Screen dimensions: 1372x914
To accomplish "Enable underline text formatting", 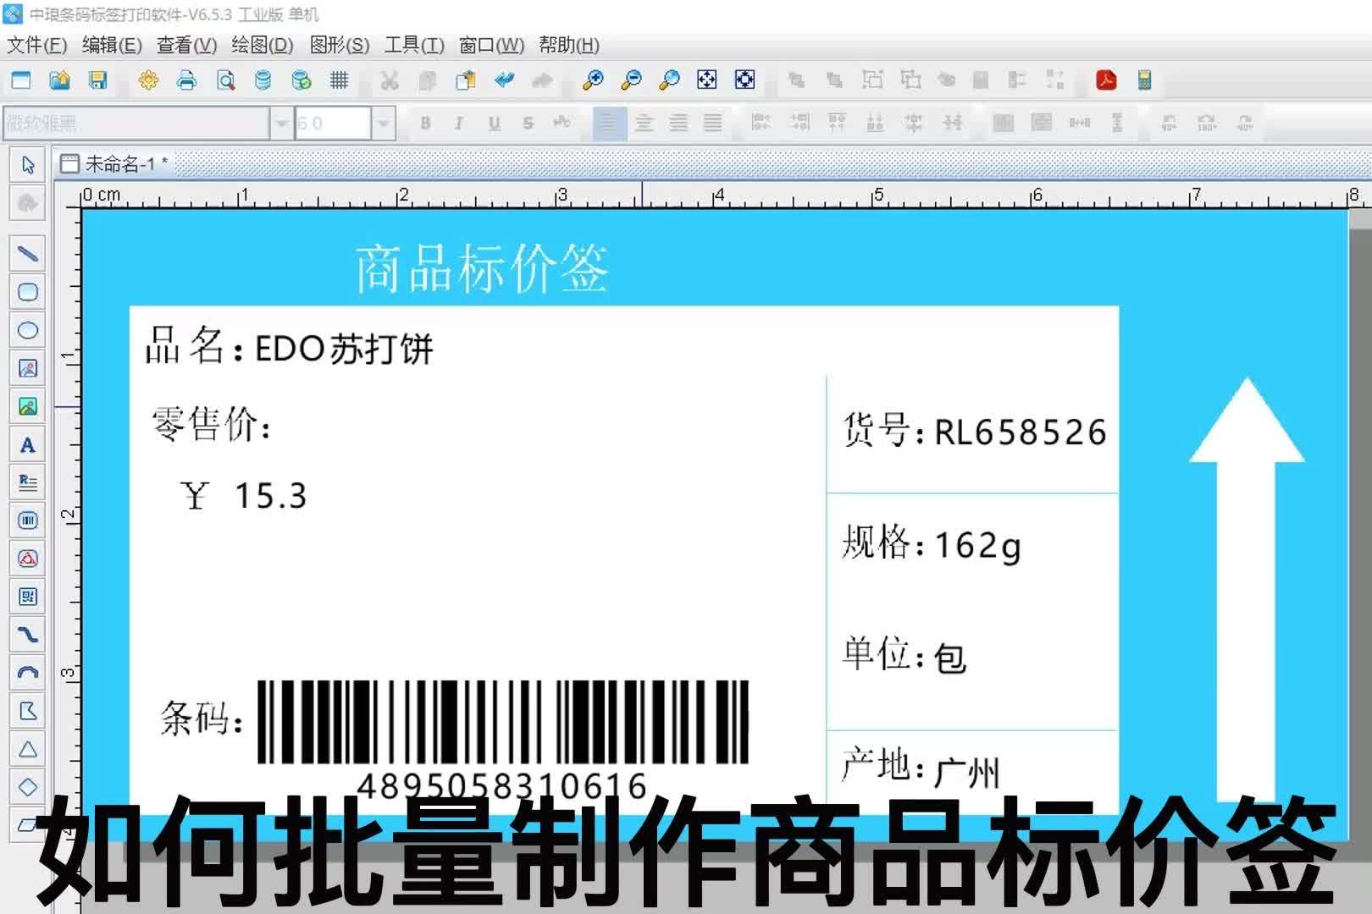I will tap(492, 123).
